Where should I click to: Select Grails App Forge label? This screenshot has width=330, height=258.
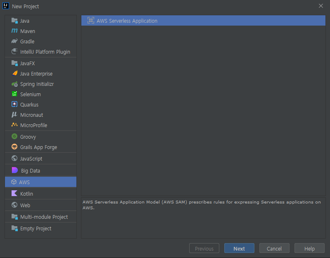38,147
